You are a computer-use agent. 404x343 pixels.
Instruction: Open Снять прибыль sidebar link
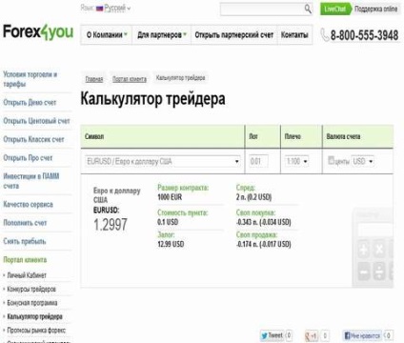(25, 241)
